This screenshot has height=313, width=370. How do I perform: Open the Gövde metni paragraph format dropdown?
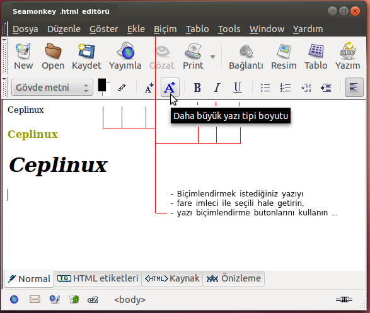52,88
